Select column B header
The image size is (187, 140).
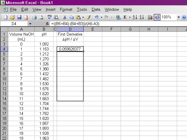tap(44, 29)
